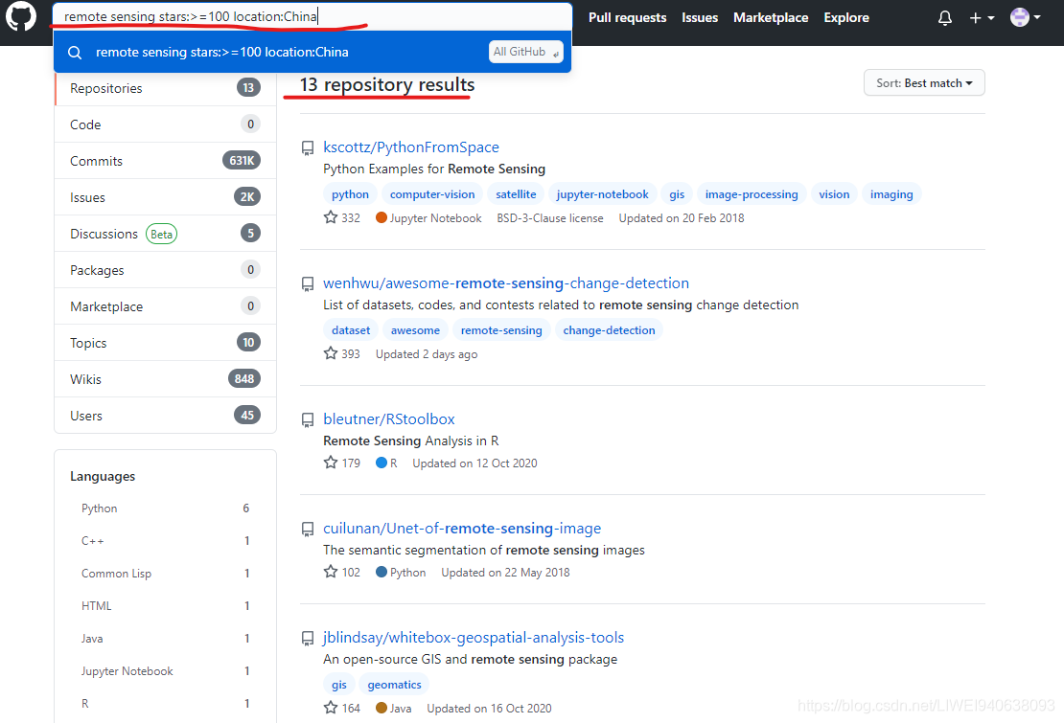Select the search suggestion row
The width and height of the screenshot is (1064, 723).
click(x=312, y=52)
